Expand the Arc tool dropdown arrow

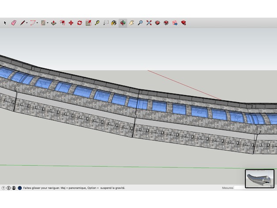click(x=37, y=22)
